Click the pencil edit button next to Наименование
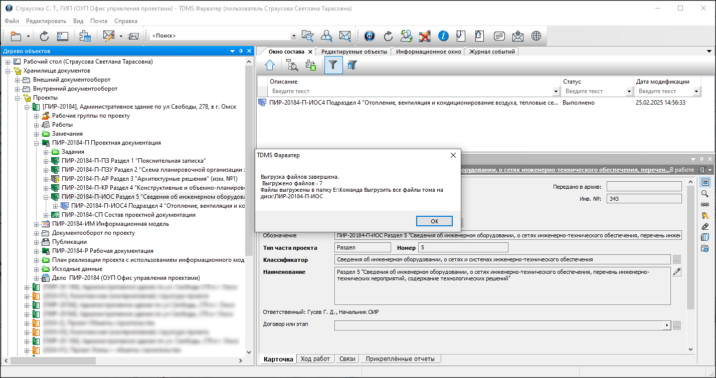716x378 pixels. (677, 271)
